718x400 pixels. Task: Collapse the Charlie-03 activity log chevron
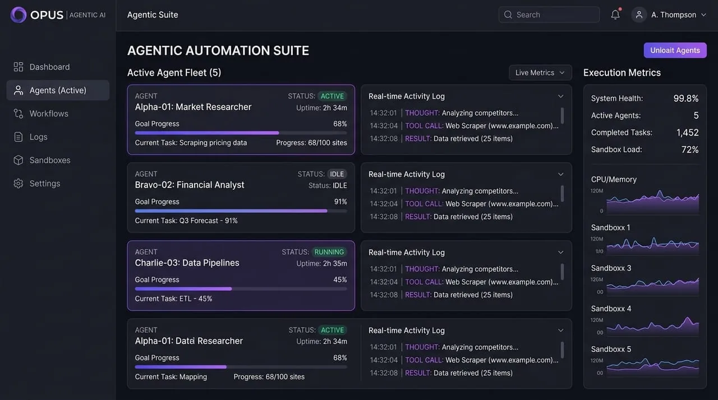560,252
